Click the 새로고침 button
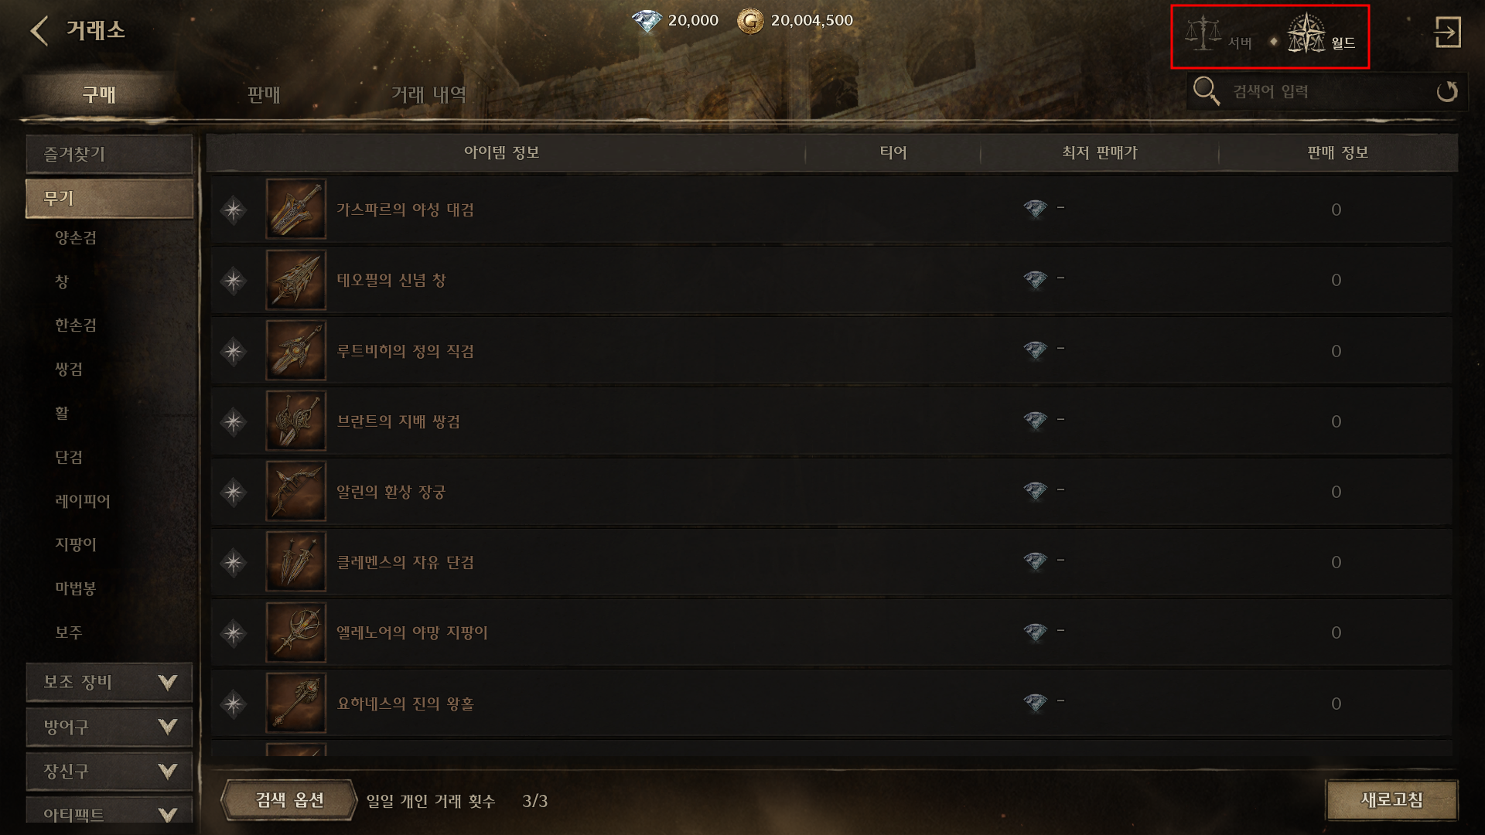Image resolution: width=1485 pixels, height=835 pixels. (1392, 800)
